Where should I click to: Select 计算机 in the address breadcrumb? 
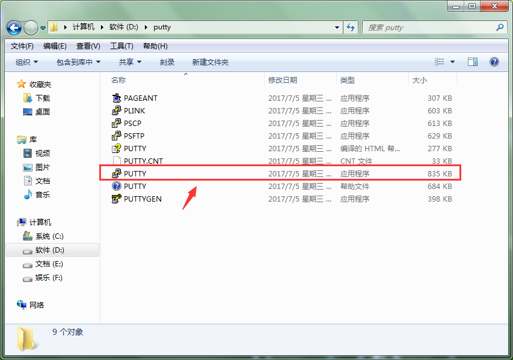click(84, 27)
